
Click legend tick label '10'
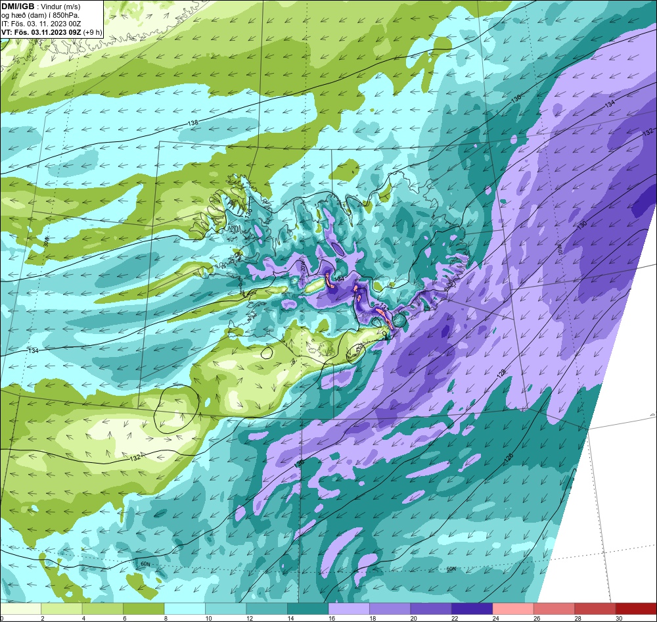[208, 618]
